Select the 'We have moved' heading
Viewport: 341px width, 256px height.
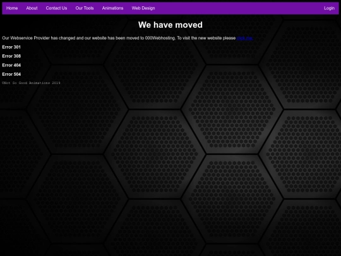pyautogui.click(x=170, y=25)
